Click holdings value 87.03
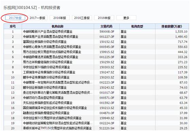This screenshot has height=131, width=190. [184, 83]
